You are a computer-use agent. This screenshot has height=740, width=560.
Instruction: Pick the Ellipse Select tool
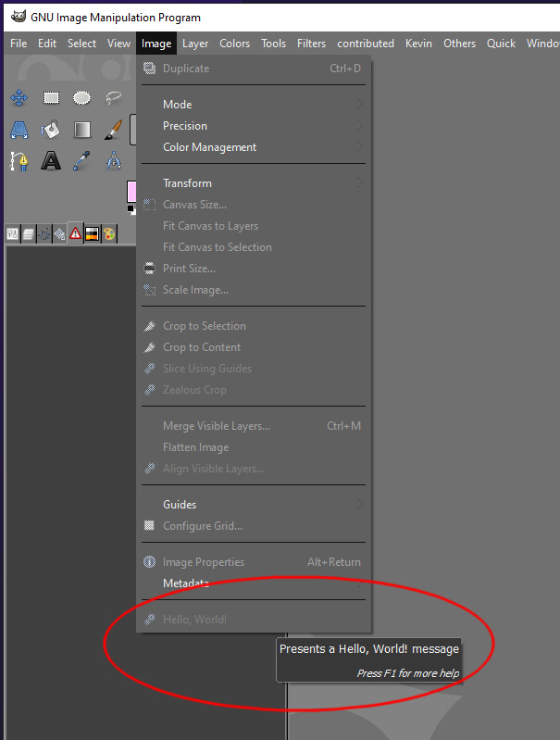click(82, 97)
